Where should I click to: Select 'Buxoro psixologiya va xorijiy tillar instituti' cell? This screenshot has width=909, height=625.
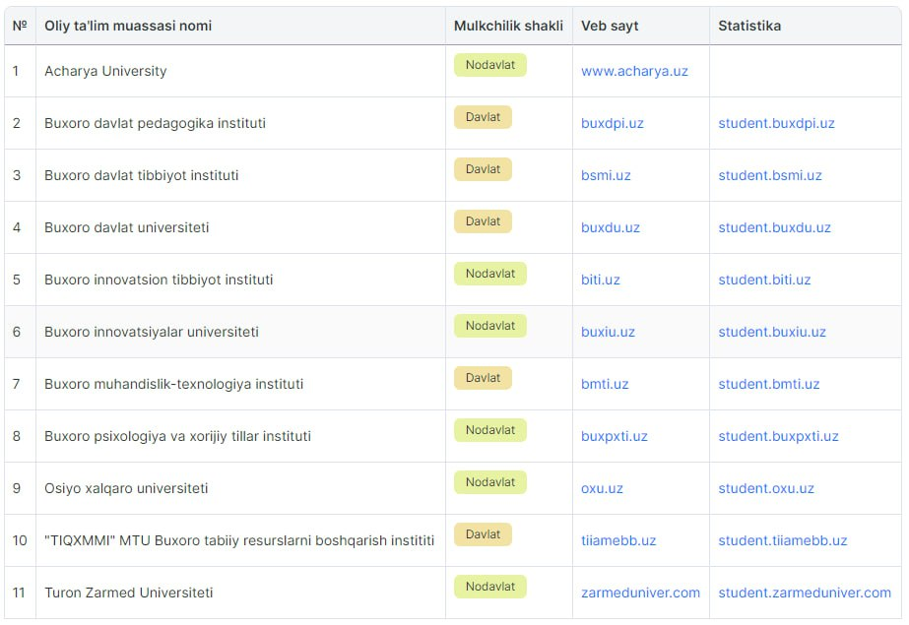click(240, 436)
